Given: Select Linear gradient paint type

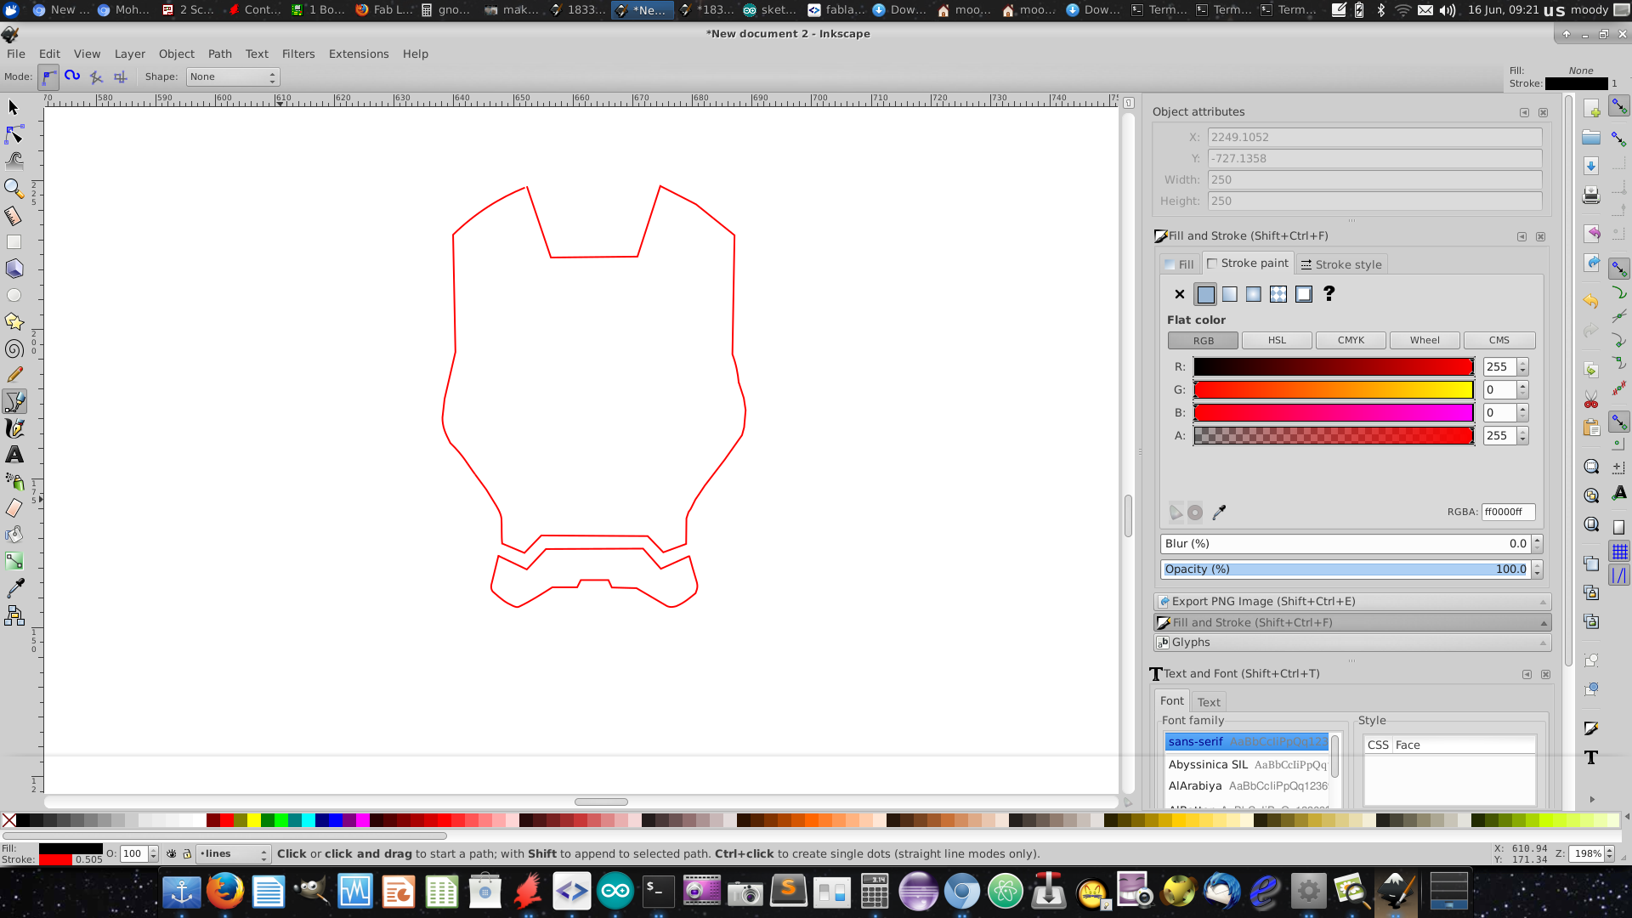Looking at the screenshot, I should tap(1229, 294).
